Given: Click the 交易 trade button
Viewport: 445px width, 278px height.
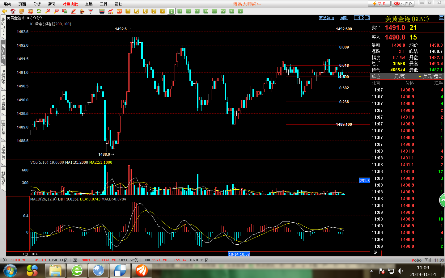Looking at the screenshot, I should pos(379,4).
